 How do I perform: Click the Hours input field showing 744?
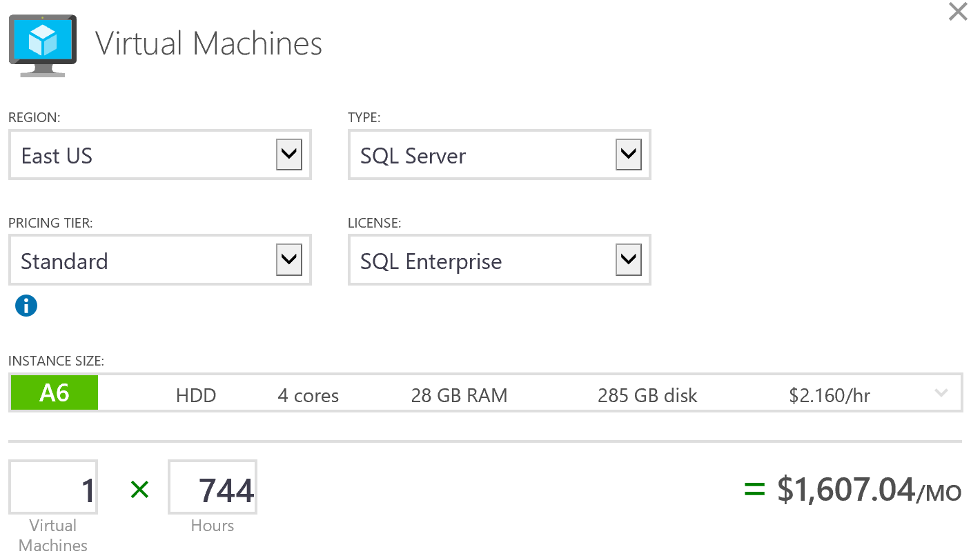[x=213, y=487]
